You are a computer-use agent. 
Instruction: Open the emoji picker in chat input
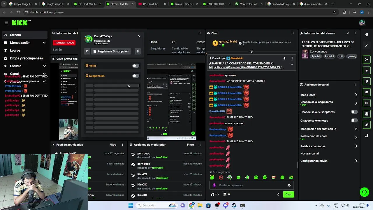click(x=289, y=185)
